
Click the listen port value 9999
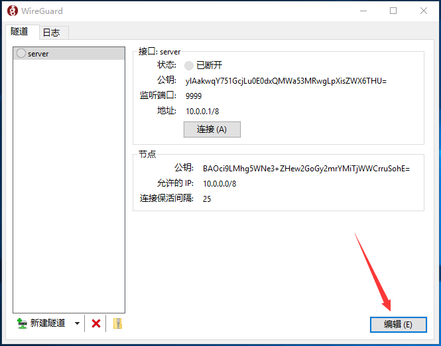(194, 96)
